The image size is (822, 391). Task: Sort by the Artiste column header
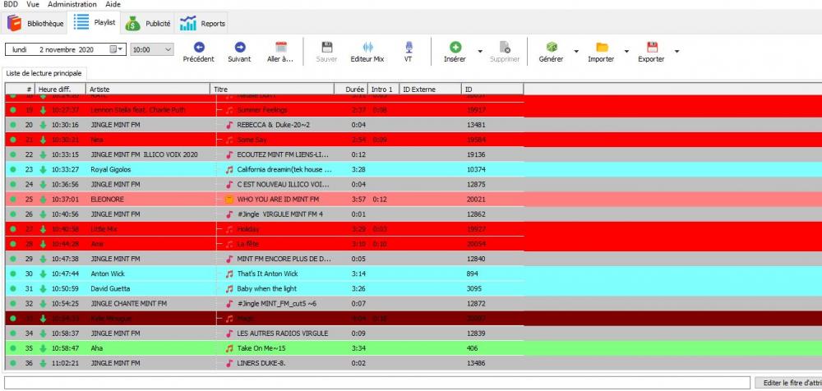point(148,90)
